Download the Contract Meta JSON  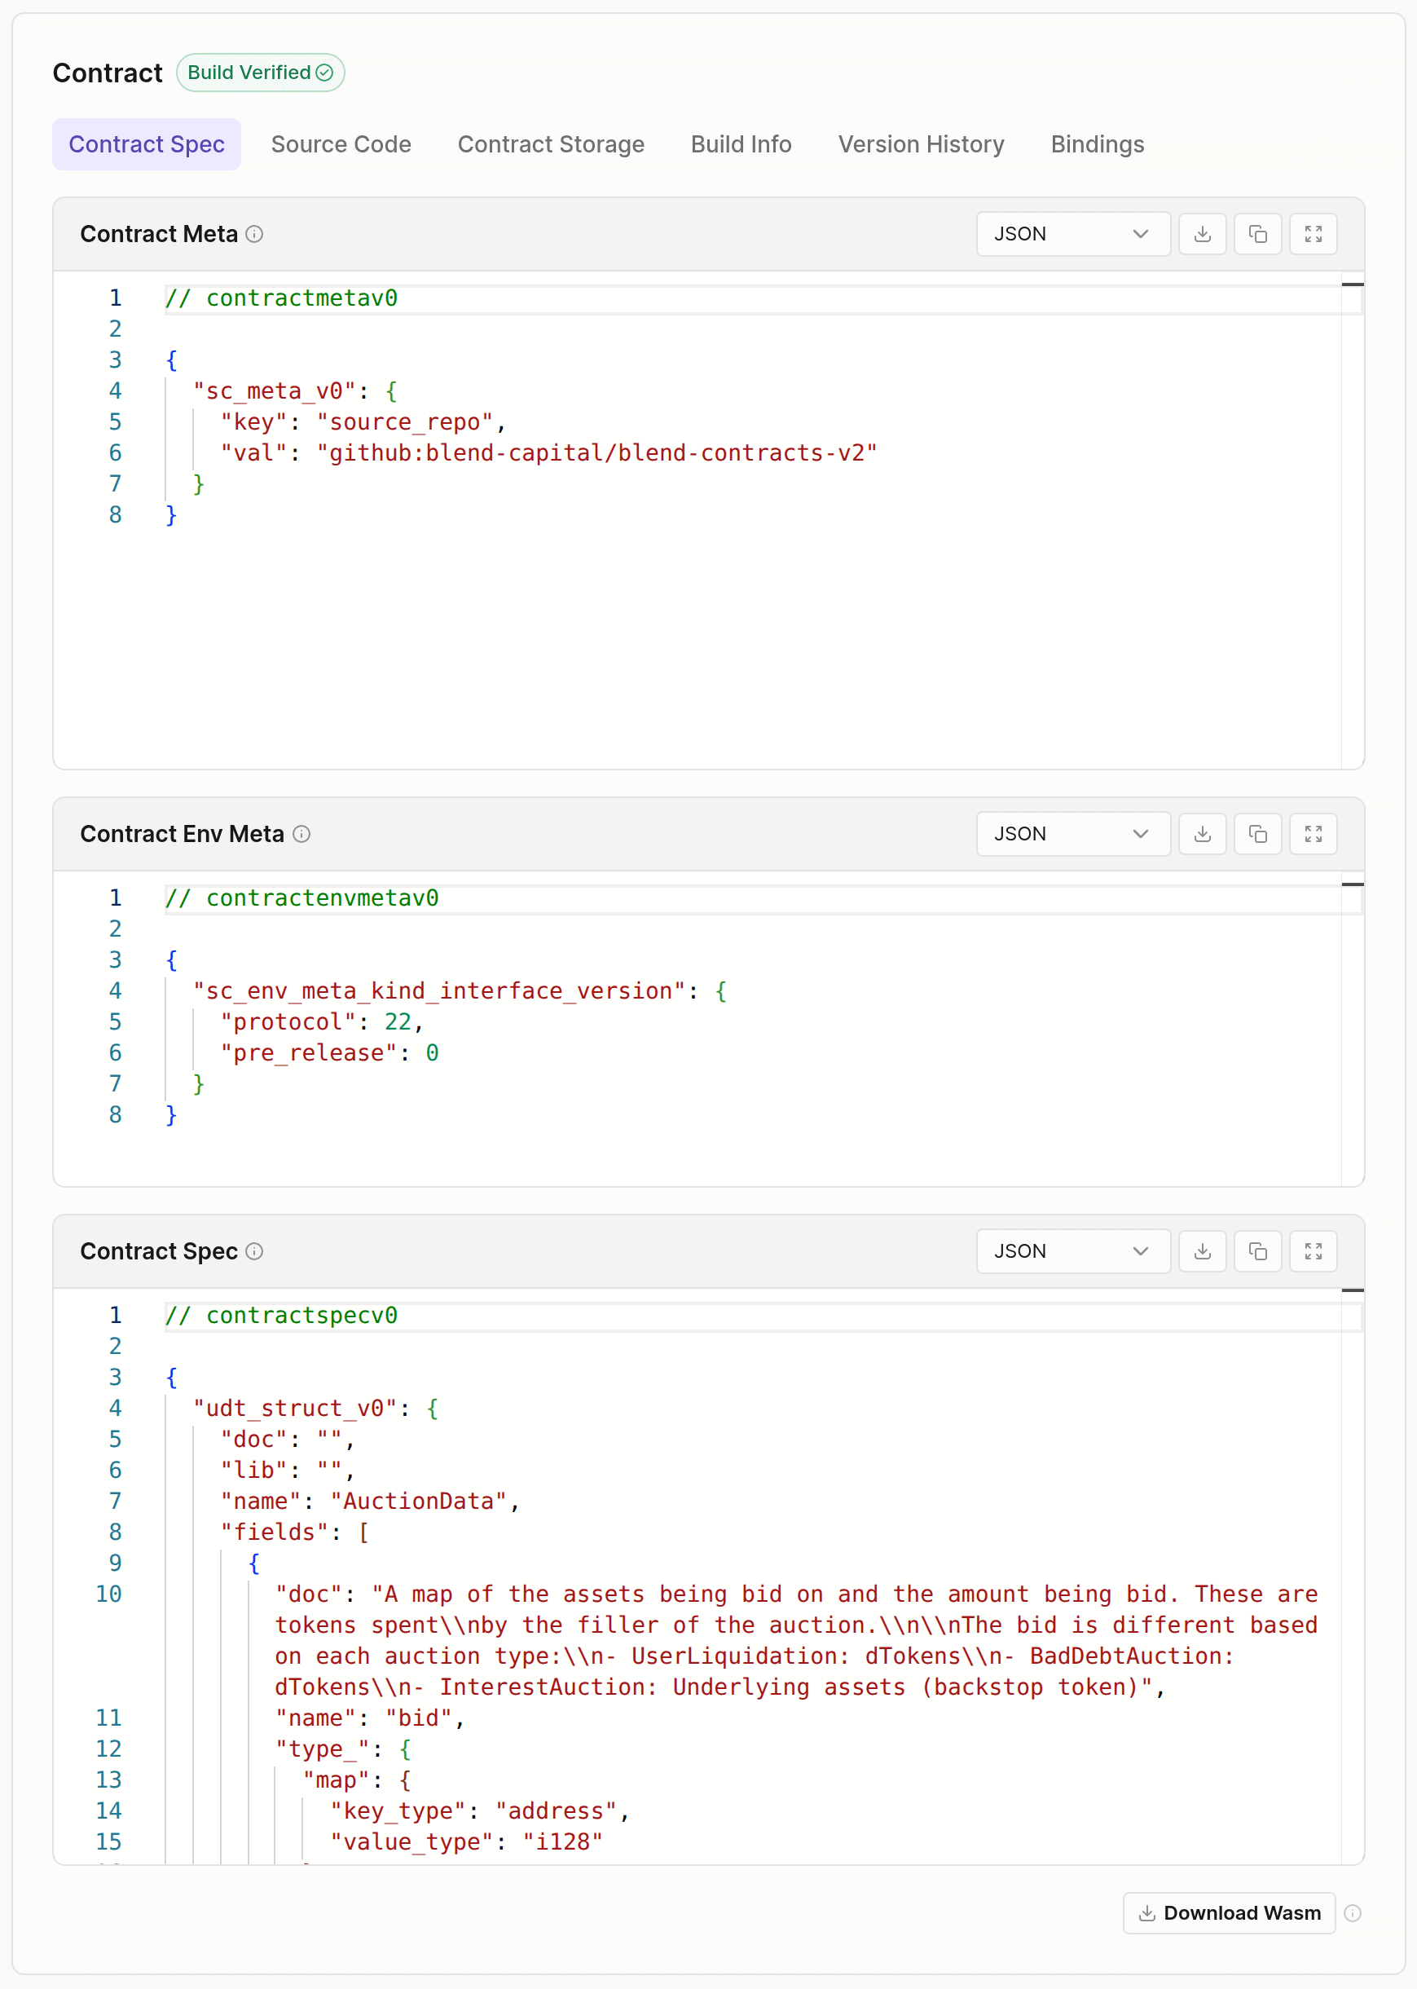[x=1203, y=234]
